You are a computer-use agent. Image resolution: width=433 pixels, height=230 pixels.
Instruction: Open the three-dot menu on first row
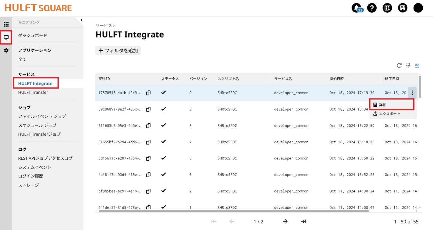click(x=412, y=93)
